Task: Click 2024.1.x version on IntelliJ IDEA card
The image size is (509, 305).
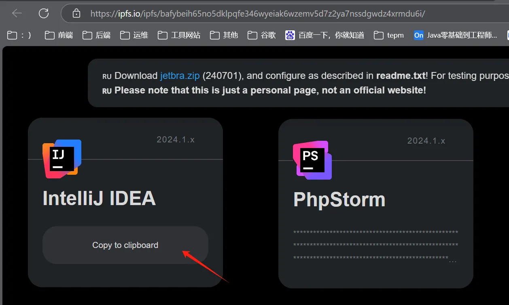Action: pos(176,140)
